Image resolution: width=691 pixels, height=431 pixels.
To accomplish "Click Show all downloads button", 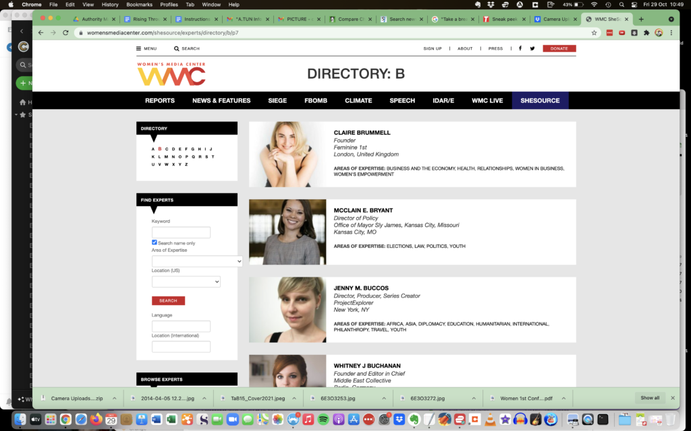I will (x=650, y=398).
